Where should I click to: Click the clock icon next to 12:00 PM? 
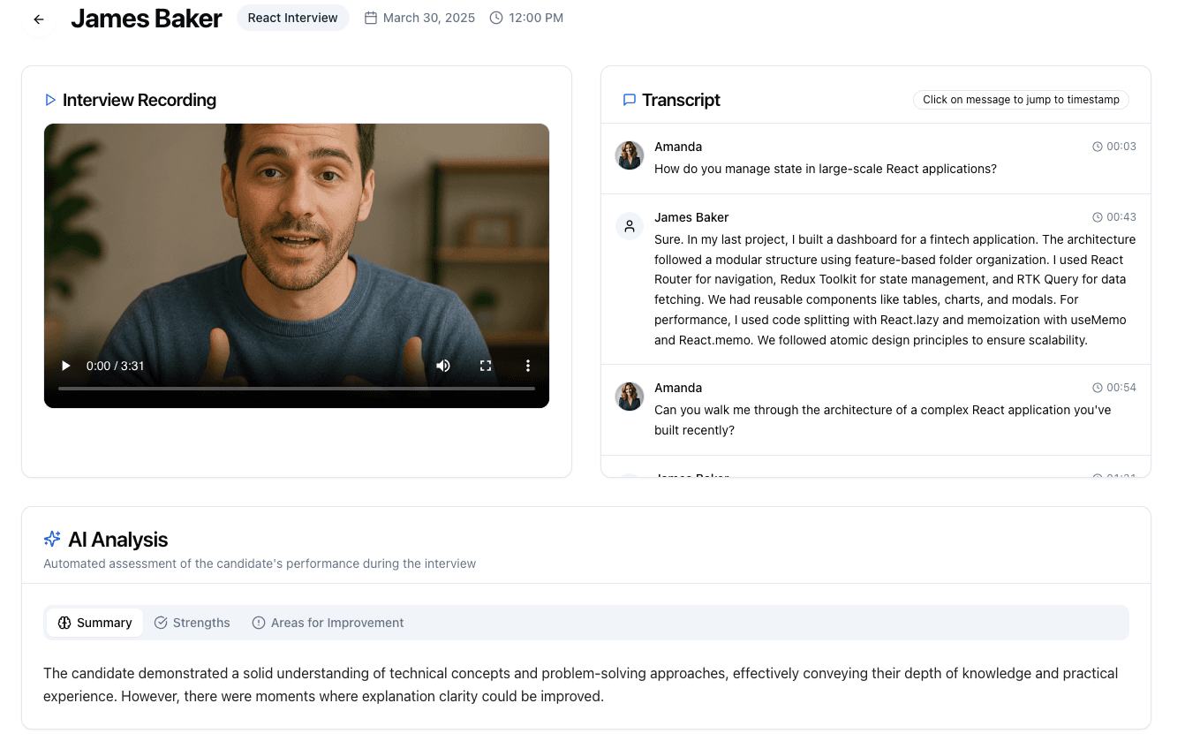[x=496, y=18]
